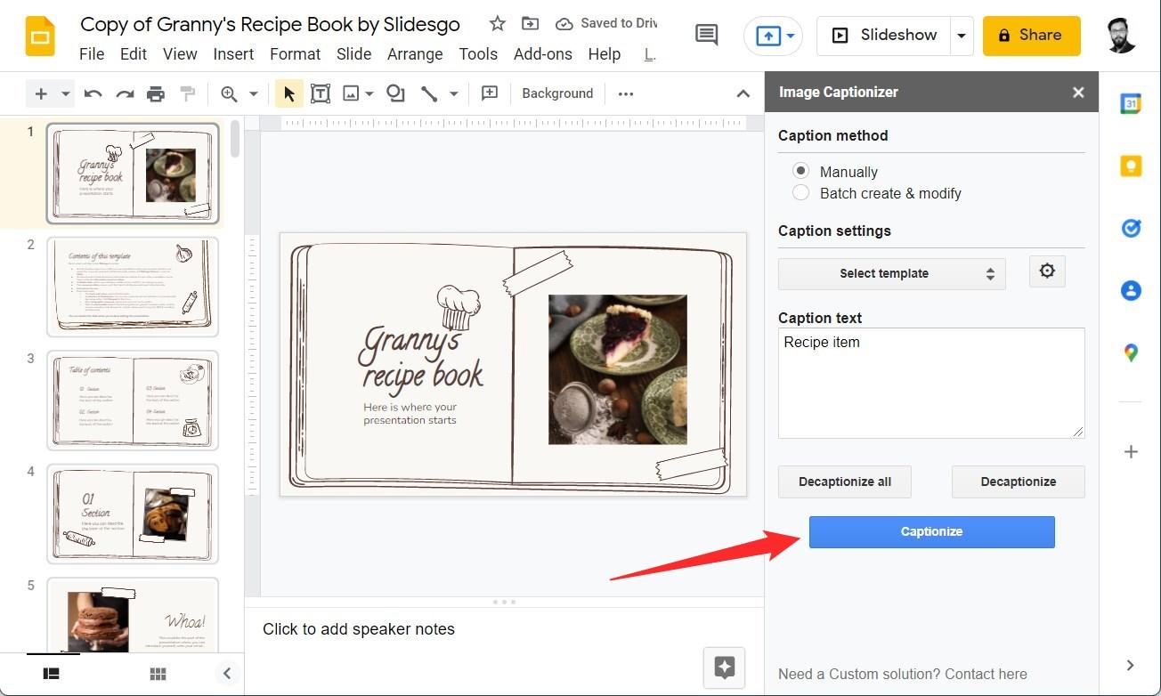Image resolution: width=1161 pixels, height=696 pixels.
Task: Select the Shape tool
Action: (393, 93)
